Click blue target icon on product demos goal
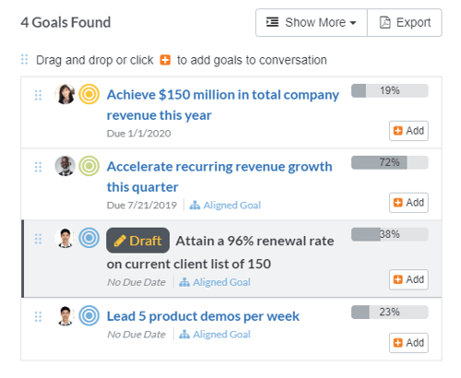Image resolution: width=461 pixels, height=378 pixels. click(x=89, y=315)
